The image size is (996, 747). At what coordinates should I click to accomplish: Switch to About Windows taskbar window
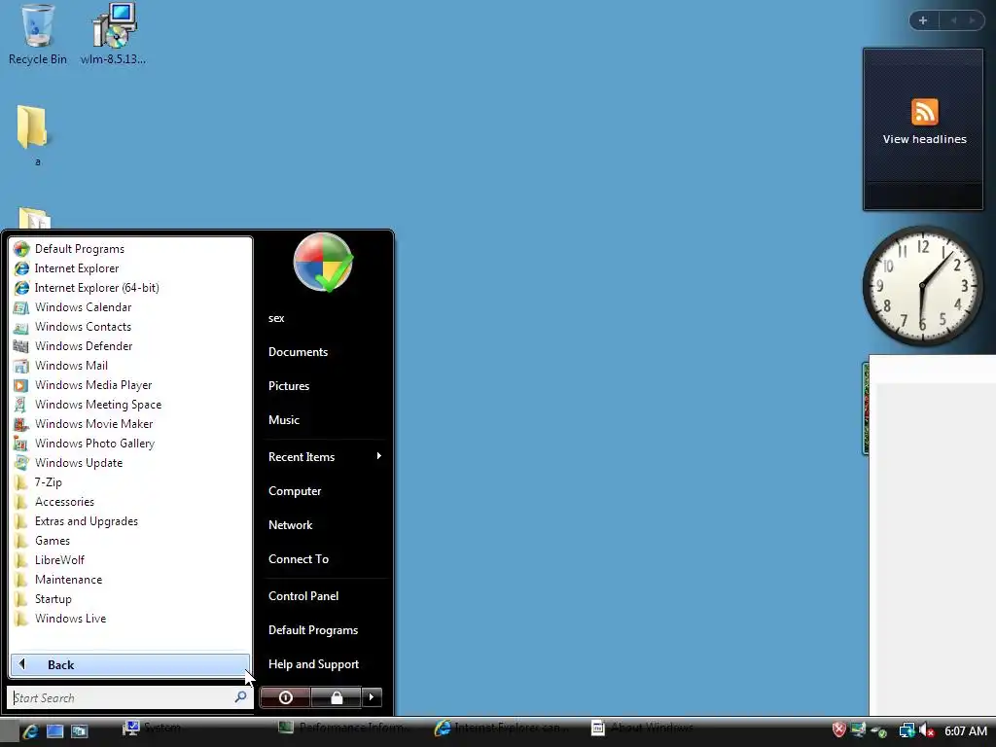click(662, 728)
